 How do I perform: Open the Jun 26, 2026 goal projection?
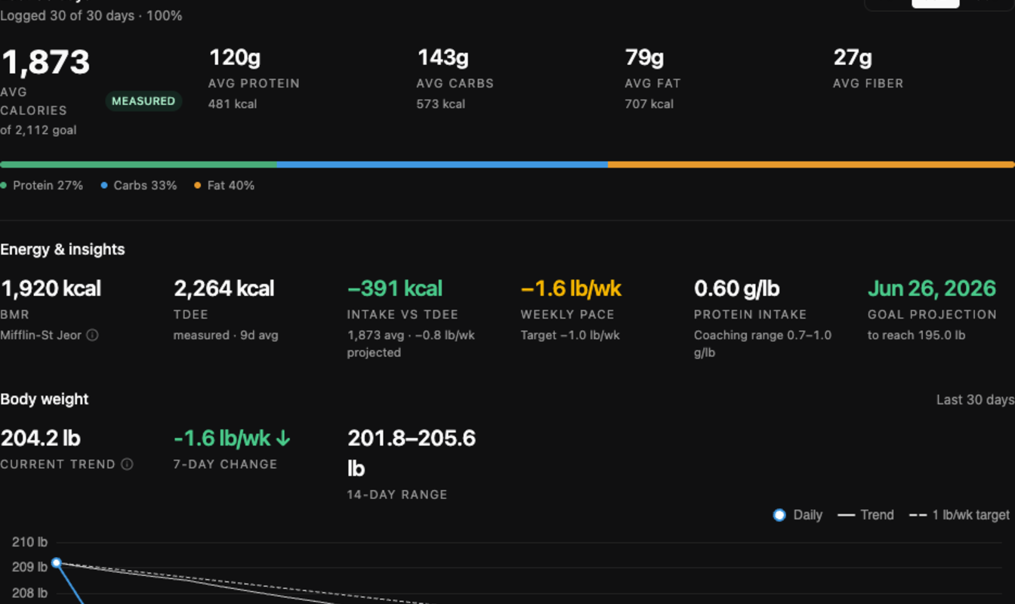click(932, 288)
